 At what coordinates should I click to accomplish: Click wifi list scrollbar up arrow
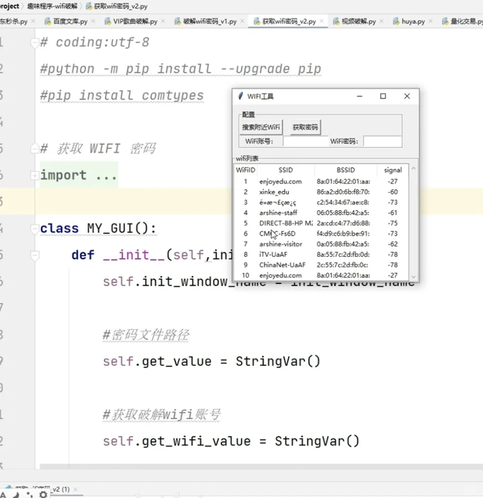tap(413, 168)
